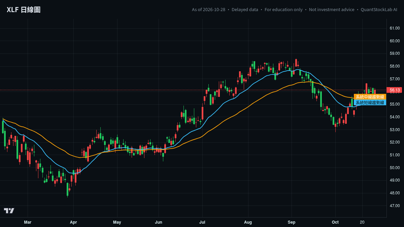The image size is (404, 227).
Task: Select the orange 系統中線趨勢線 label
Action: point(370,97)
